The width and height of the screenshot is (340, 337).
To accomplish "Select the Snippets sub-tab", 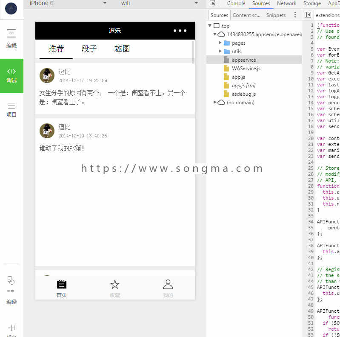I will (x=276, y=15).
